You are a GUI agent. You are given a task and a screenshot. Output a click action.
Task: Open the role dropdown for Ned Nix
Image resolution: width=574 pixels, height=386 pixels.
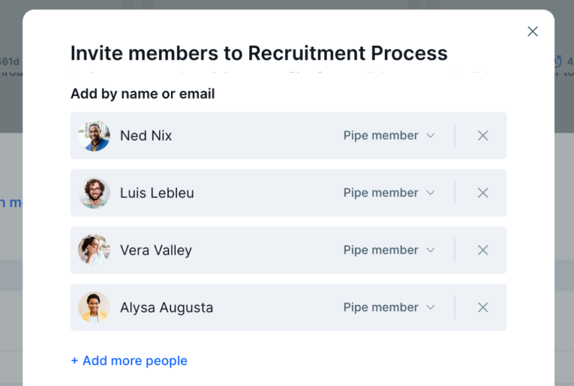[x=389, y=135]
